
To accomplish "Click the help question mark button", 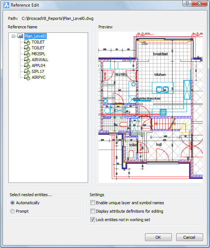I will pyautogui.click(x=187, y=3).
